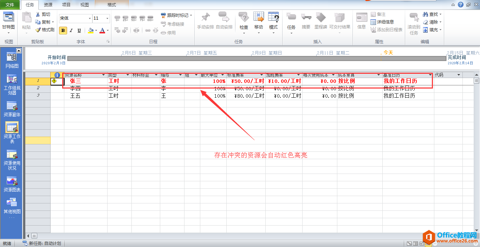Apply the yellow background fill color

coord(91,31)
